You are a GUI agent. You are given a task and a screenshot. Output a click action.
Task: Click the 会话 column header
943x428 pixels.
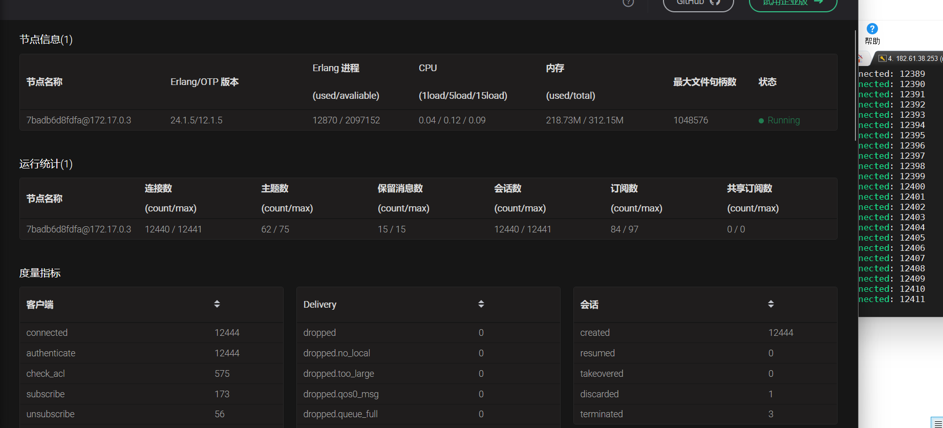coord(589,305)
